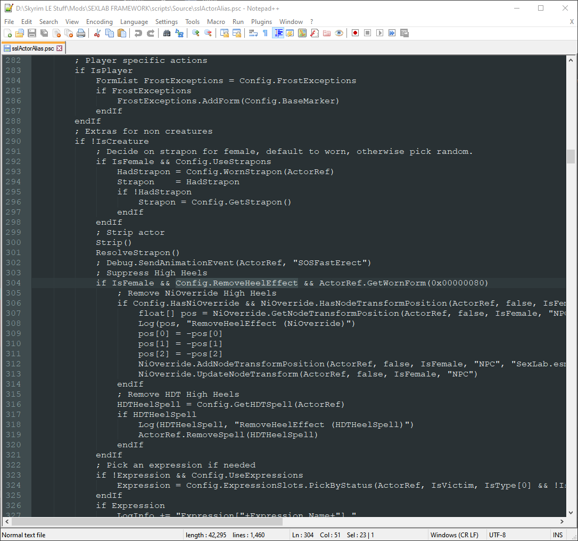
Task: Zoom in using the magnifier plus icon
Action: pyautogui.click(x=196, y=33)
